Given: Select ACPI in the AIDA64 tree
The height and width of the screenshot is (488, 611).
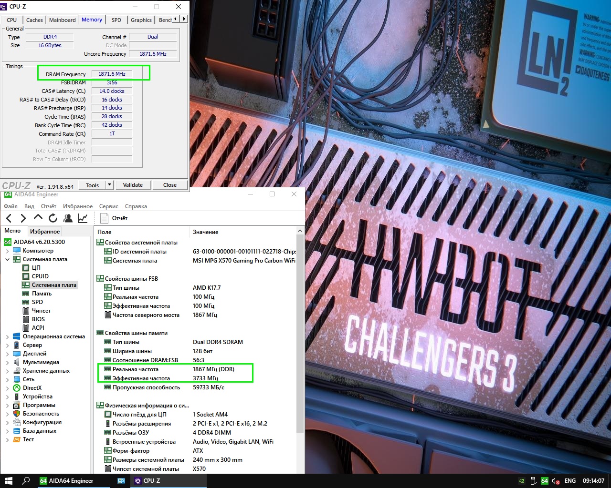Looking at the screenshot, I should tap(38, 328).
